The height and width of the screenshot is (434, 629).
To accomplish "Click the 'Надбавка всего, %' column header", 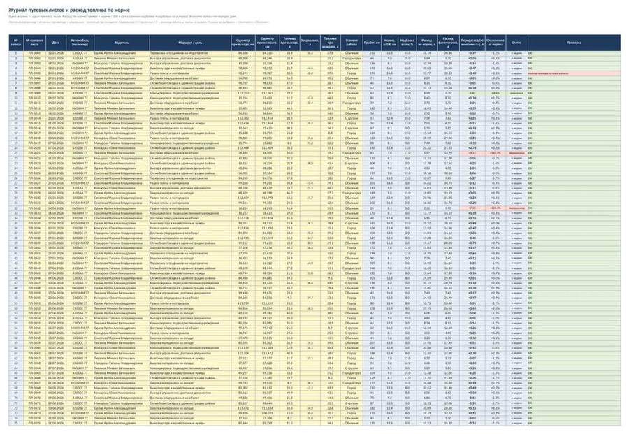I will [407, 43].
